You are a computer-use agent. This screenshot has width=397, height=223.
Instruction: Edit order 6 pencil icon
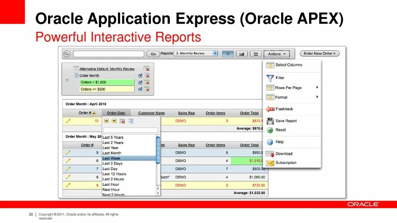[68, 161]
